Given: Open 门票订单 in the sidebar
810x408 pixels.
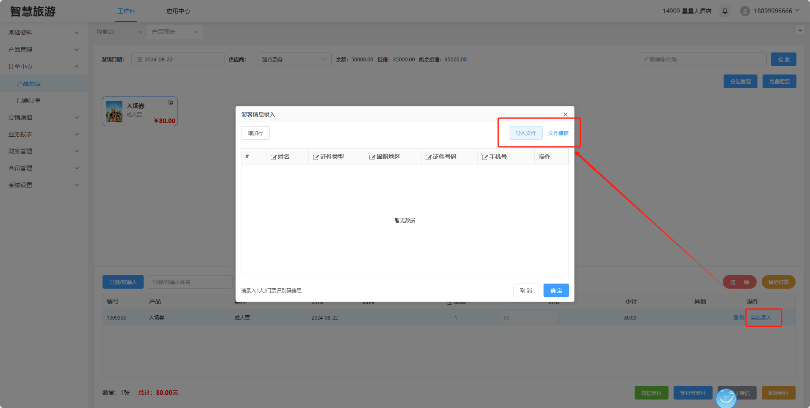Looking at the screenshot, I should [x=29, y=100].
